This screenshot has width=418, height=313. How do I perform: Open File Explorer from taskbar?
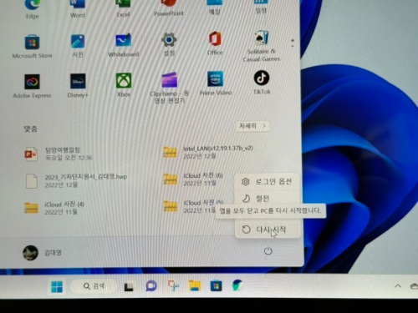click(x=195, y=285)
